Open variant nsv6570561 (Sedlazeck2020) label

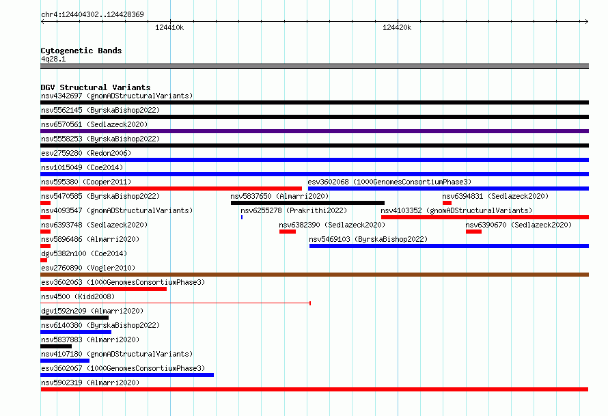(94, 124)
